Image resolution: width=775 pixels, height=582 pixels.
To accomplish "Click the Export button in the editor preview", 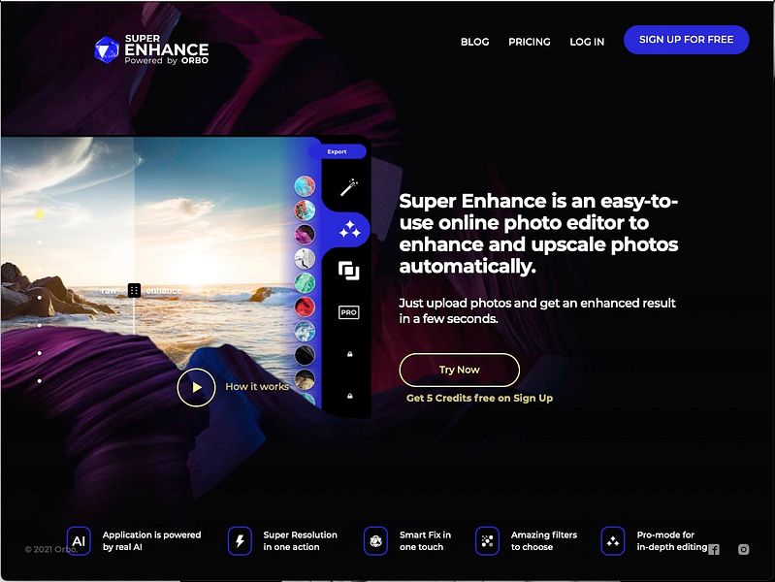I will (x=337, y=151).
